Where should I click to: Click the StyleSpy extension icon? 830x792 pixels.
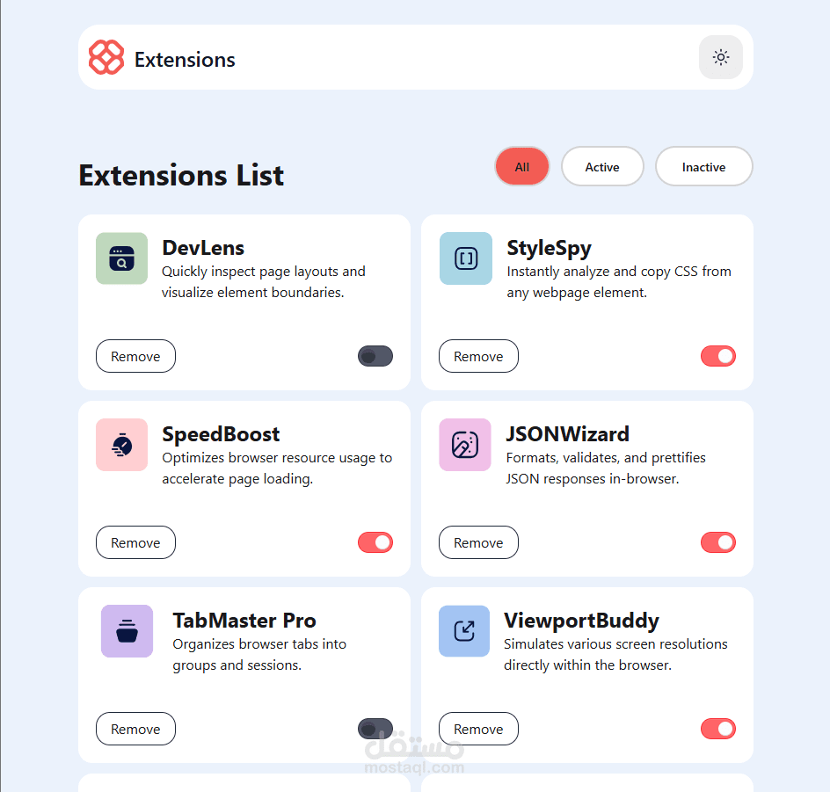pyautogui.click(x=466, y=258)
